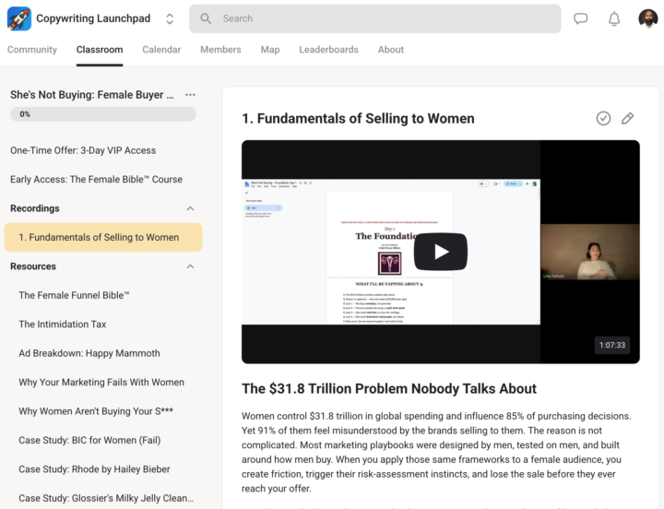
Task: Open the user profile avatar
Action: [648, 18]
